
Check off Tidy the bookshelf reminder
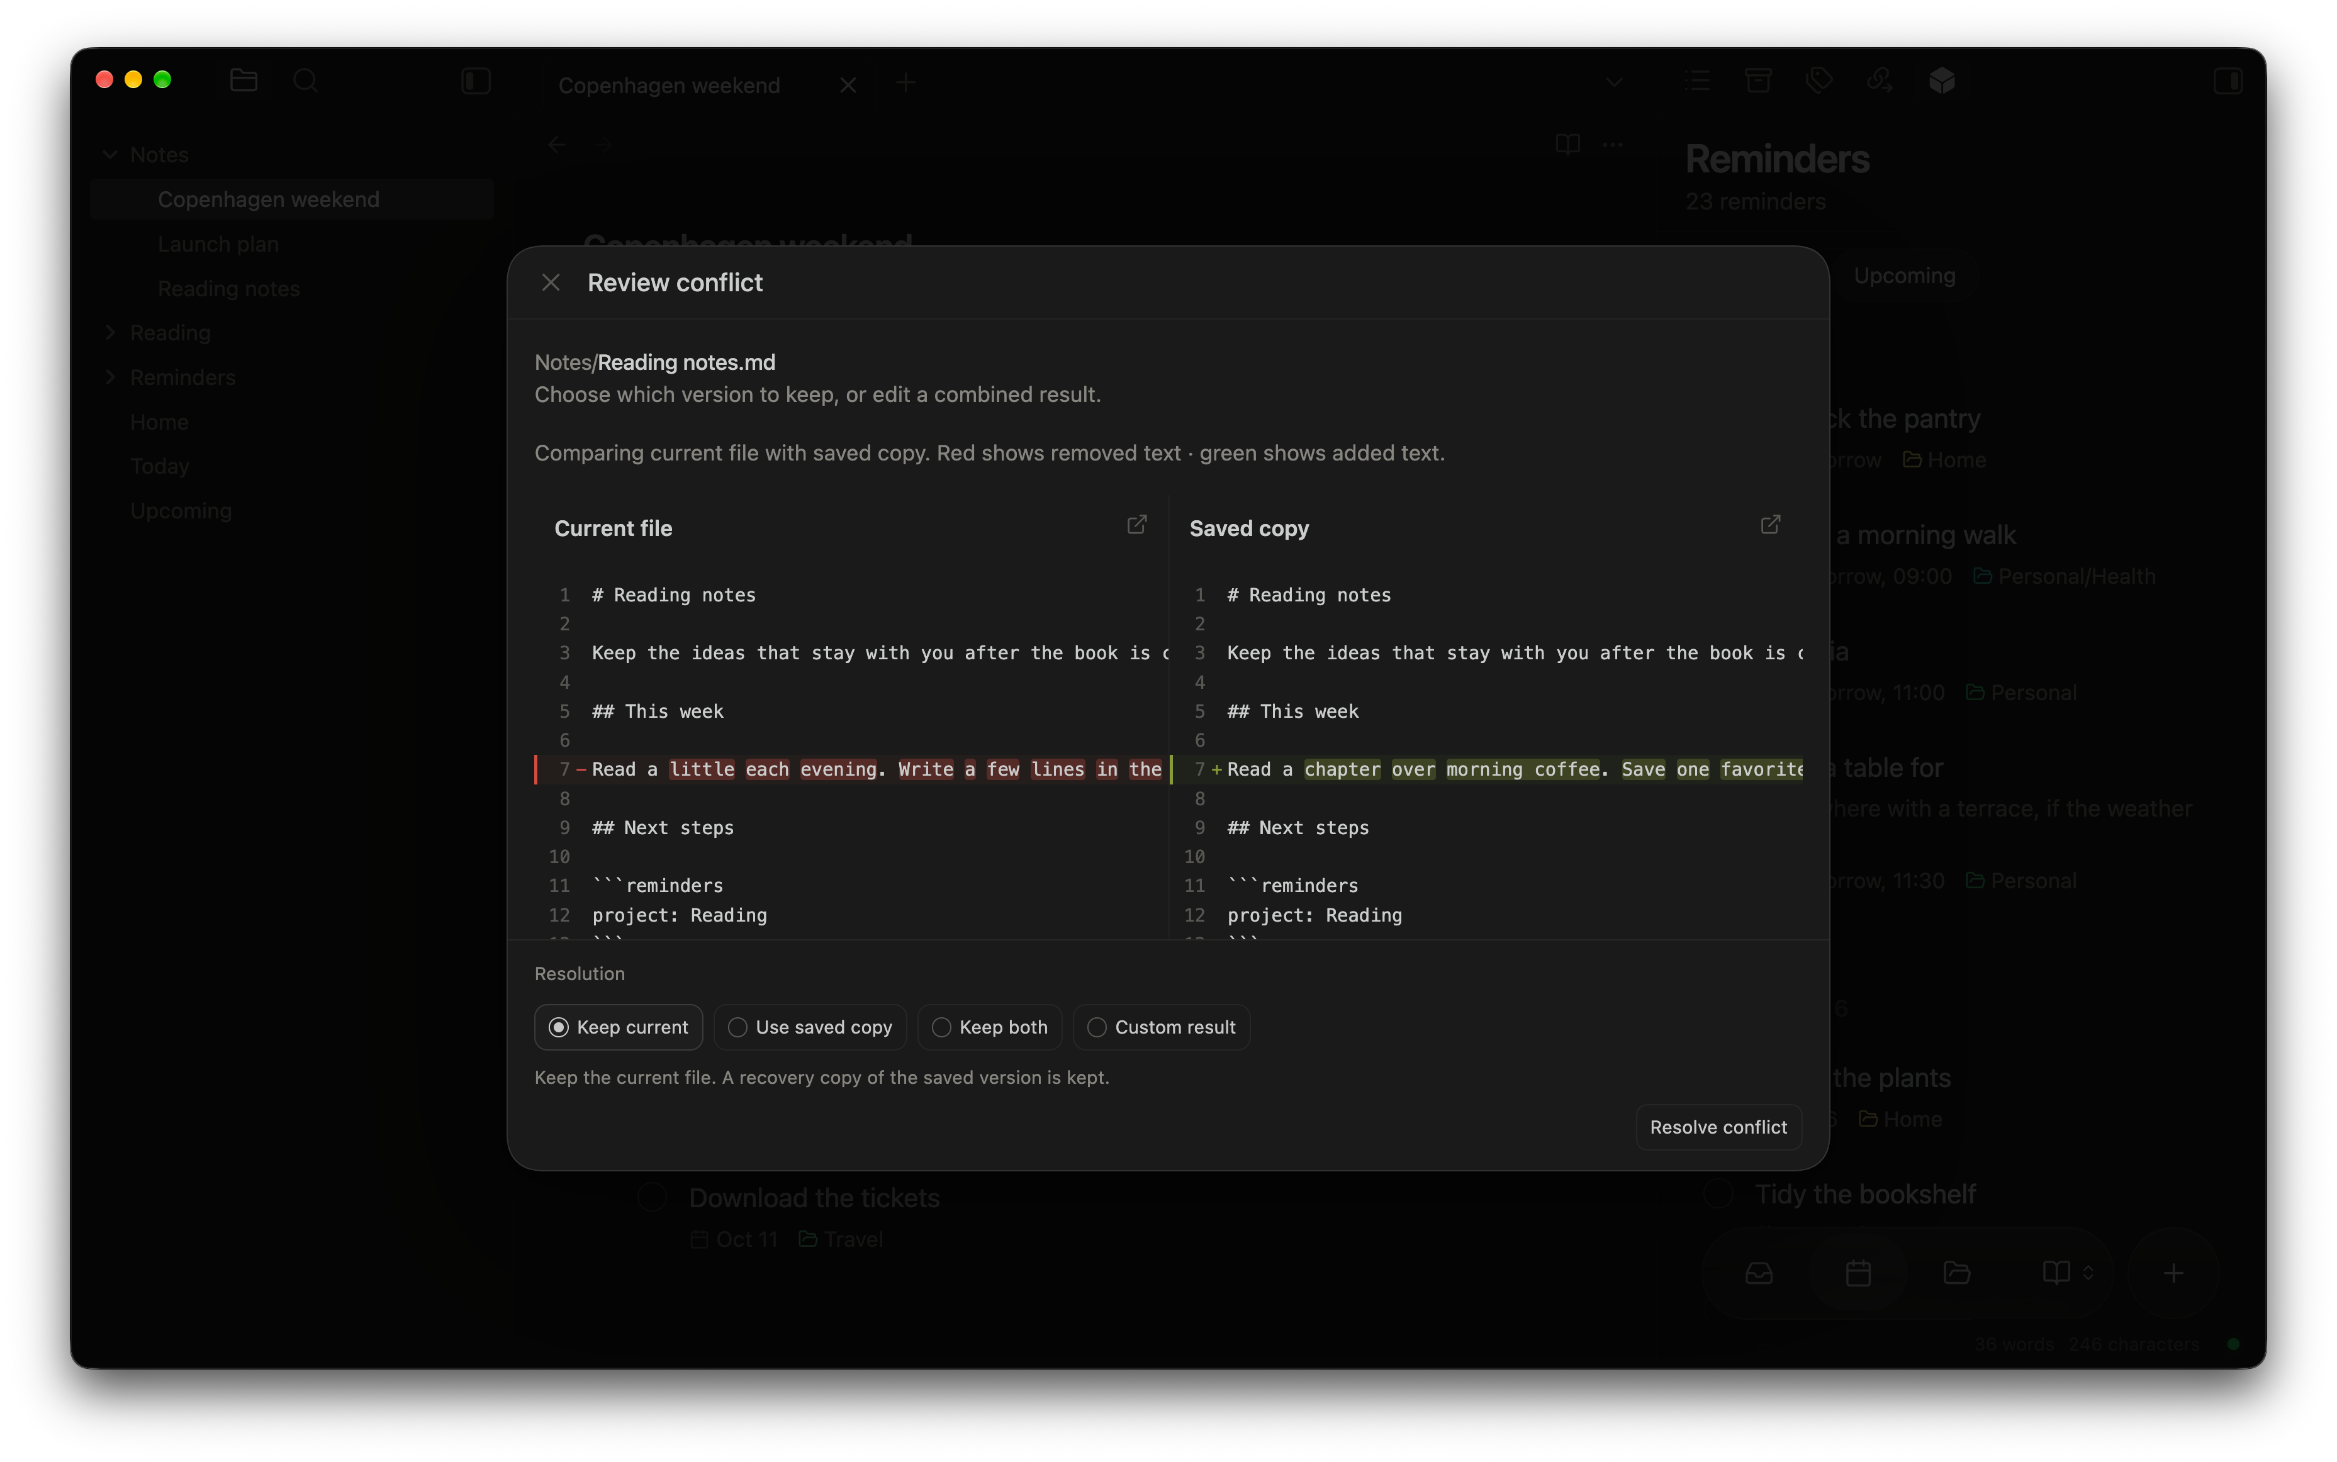click(1717, 1193)
